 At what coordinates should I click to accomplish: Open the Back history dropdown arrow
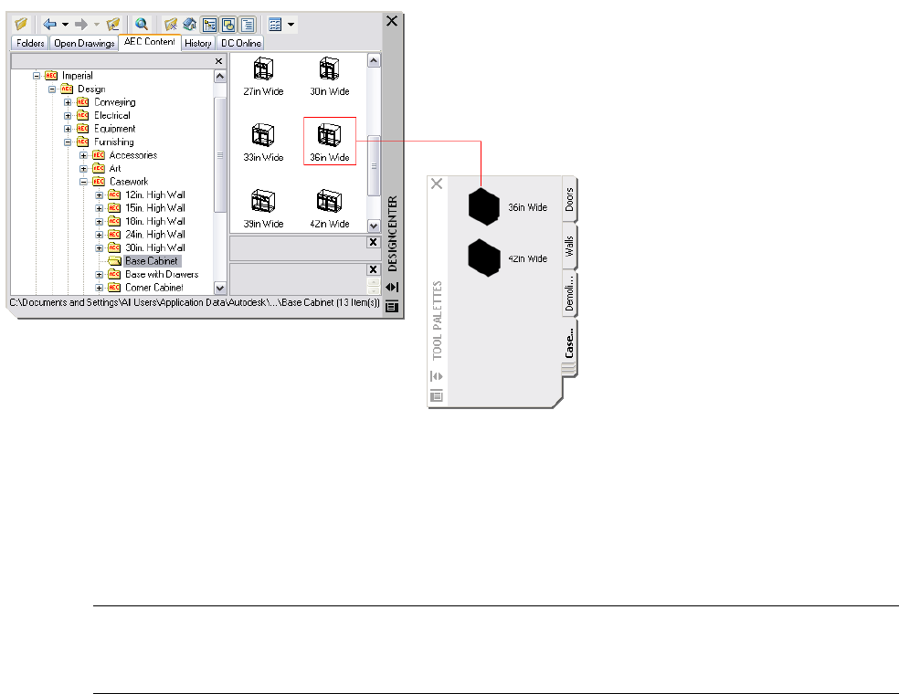65,24
